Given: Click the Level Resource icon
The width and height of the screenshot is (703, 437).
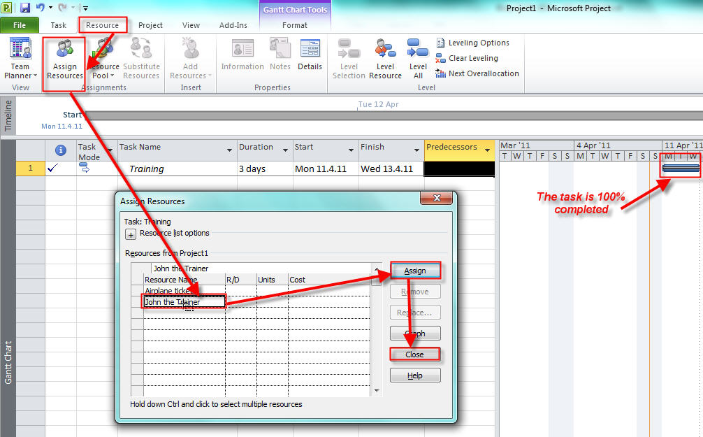Looking at the screenshot, I should [x=385, y=59].
